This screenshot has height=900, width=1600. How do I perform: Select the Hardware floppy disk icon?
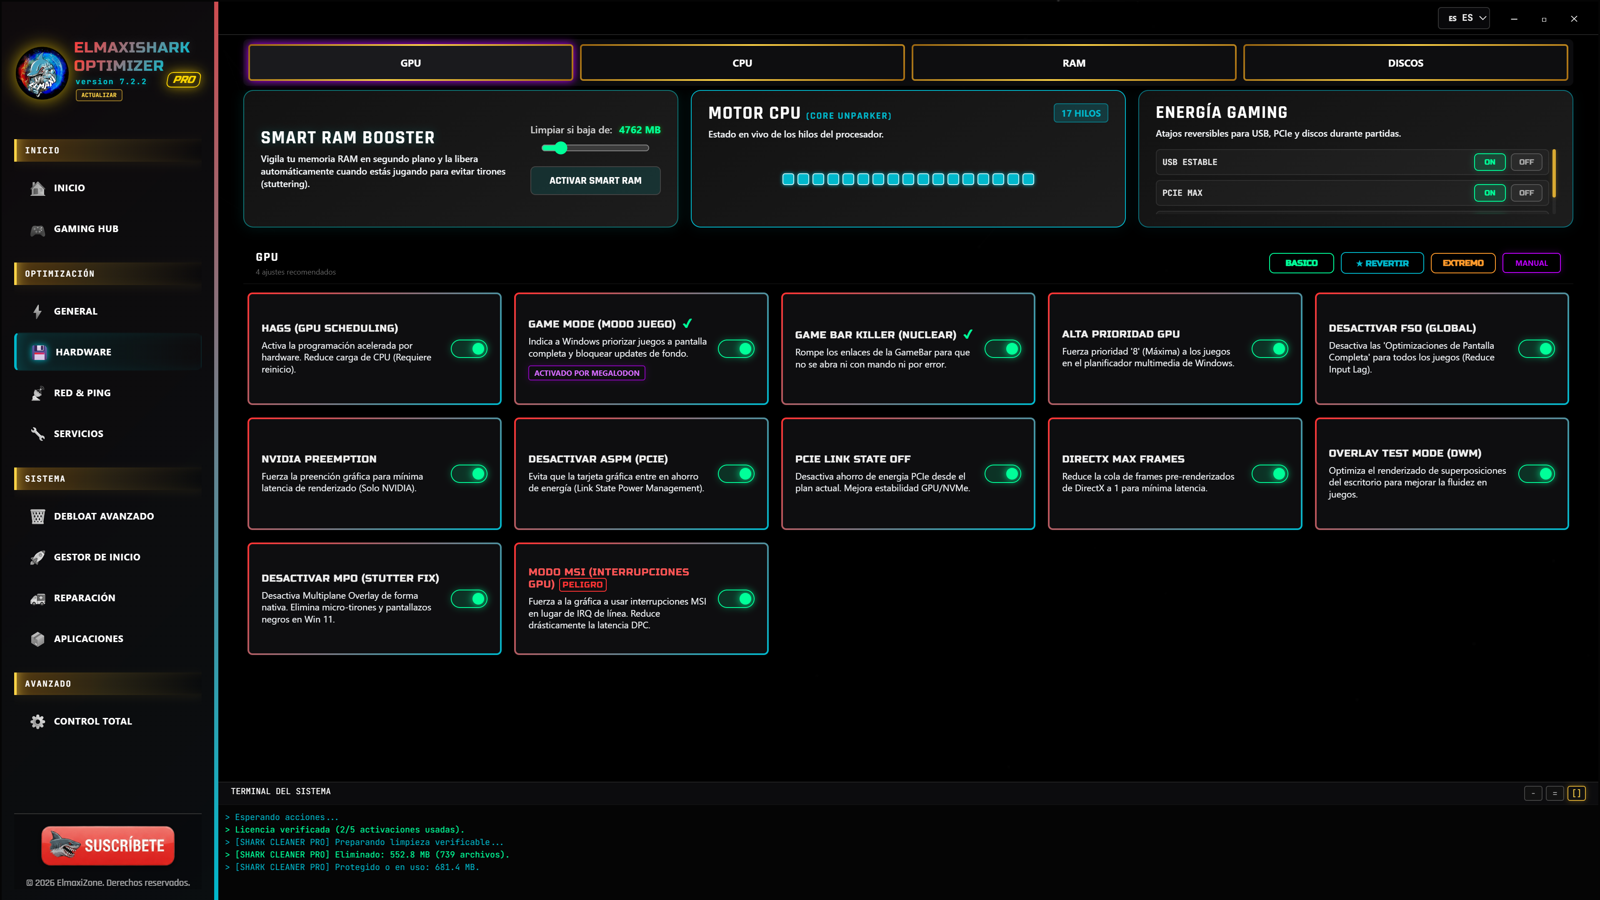(39, 352)
